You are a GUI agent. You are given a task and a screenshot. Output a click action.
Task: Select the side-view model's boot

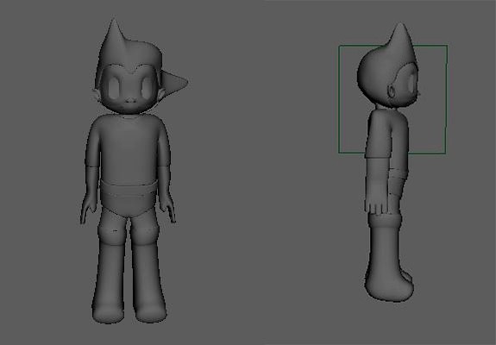(x=390, y=258)
